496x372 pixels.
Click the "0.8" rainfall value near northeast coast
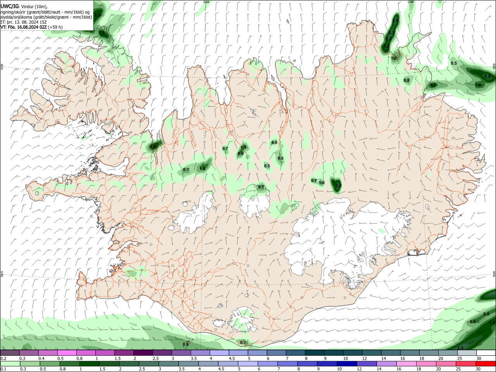pos(406,81)
